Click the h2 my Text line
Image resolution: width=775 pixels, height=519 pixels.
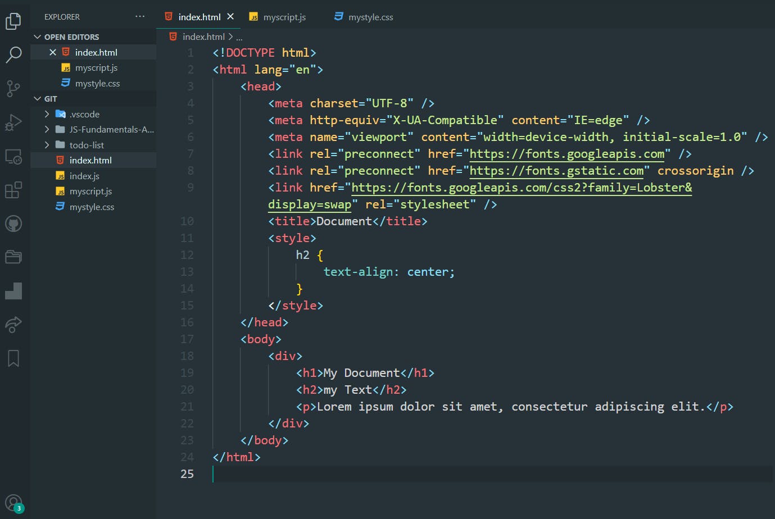(x=351, y=390)
